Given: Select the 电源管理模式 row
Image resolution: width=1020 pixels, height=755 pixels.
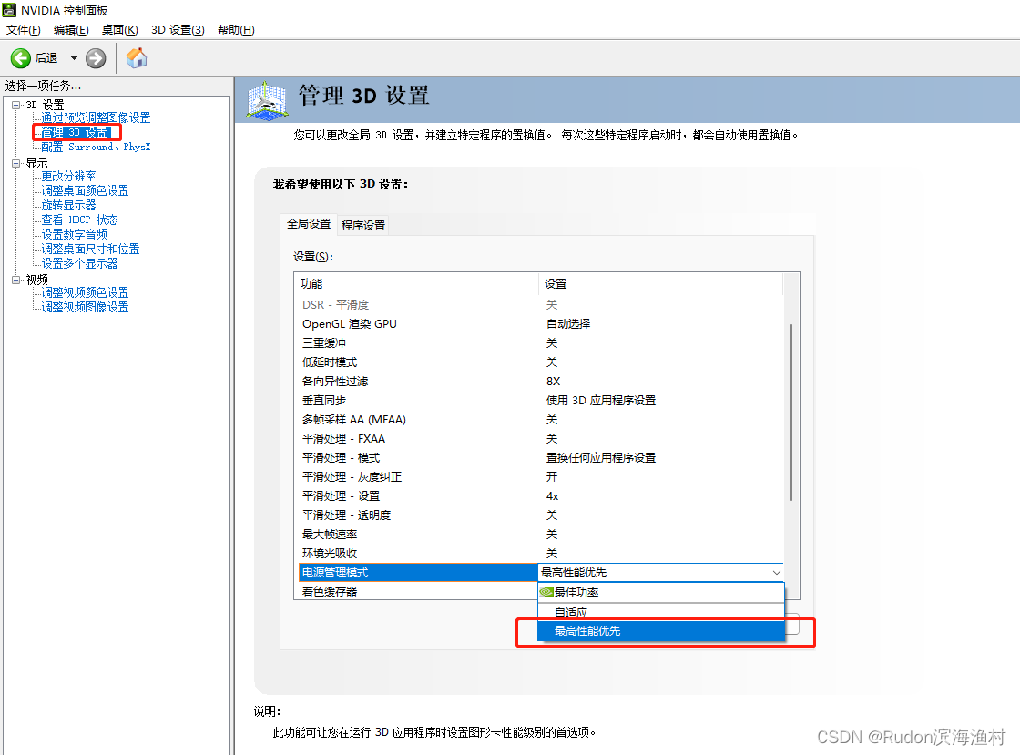Looking at the screenshot, I should (x=418, y=573).
